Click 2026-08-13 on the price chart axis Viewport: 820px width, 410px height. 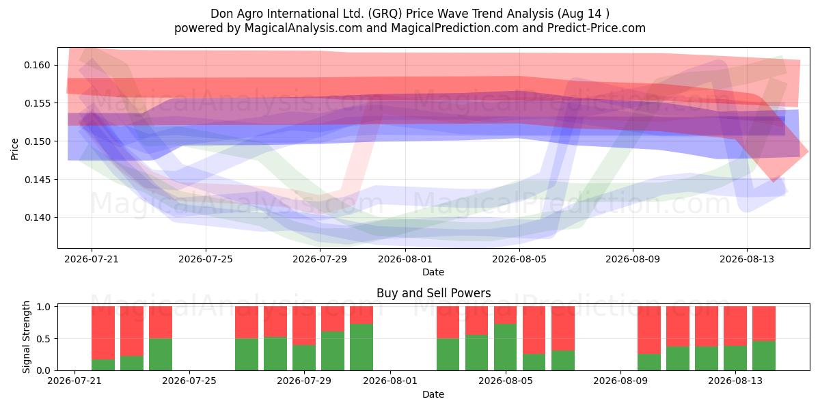[x=747, y=259]
